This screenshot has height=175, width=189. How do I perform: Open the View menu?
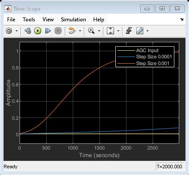coord(48,20)
